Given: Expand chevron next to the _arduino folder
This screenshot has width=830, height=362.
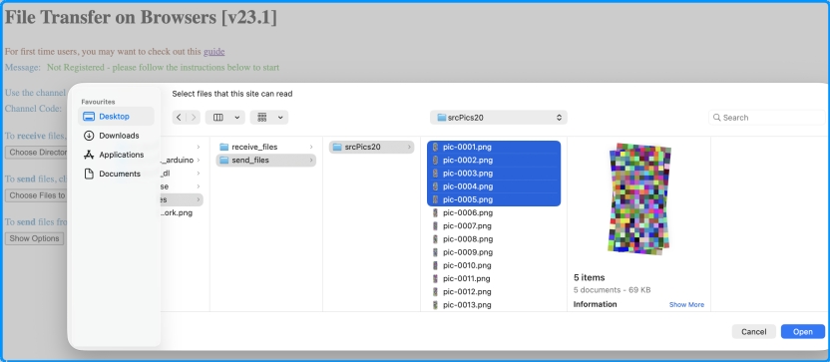Looking at the screenshot, I should (x=198, y=160).
